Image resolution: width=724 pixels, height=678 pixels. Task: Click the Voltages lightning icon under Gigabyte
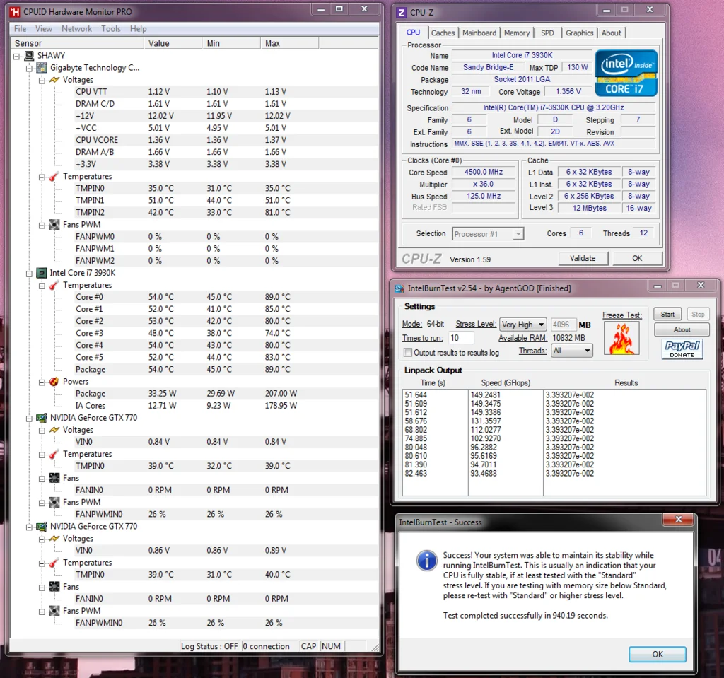click(54, 80)
